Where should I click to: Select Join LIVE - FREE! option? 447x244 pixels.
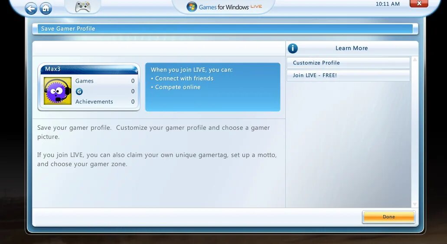(x=348, y=75)
